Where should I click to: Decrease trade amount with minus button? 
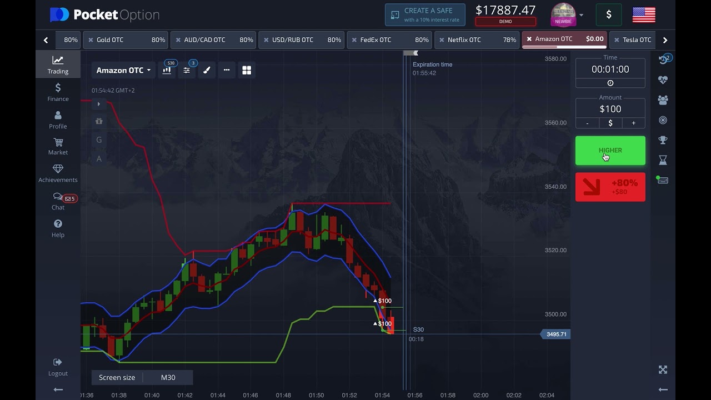click(x=587, y=123)
